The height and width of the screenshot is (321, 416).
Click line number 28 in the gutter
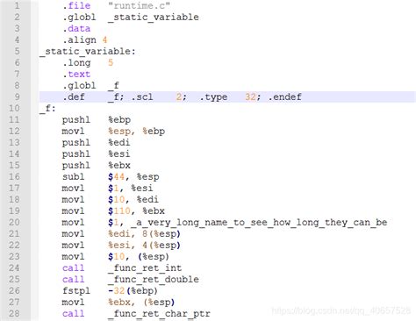[14, 313]
